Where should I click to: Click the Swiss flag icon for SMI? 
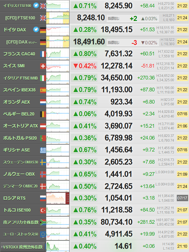43,66
